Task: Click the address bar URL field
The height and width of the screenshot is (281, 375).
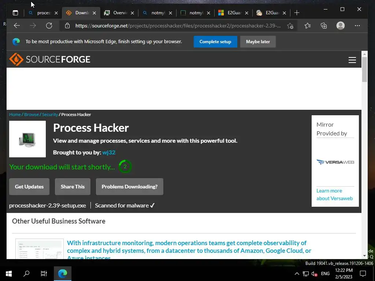Action: [x=178, y=26]
